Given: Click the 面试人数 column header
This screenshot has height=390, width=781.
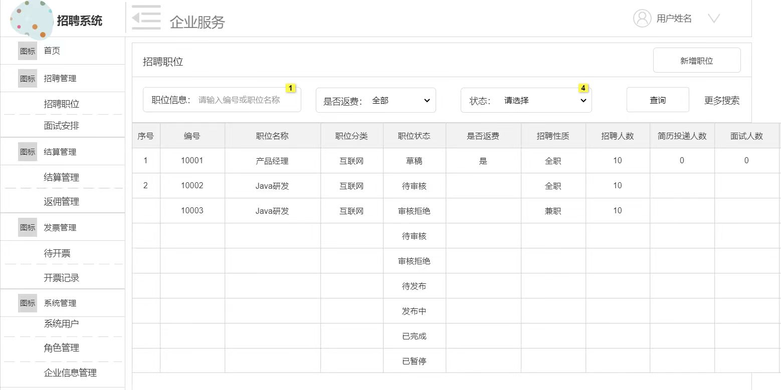Looking at the screenshot, I should tap(747, 136).
